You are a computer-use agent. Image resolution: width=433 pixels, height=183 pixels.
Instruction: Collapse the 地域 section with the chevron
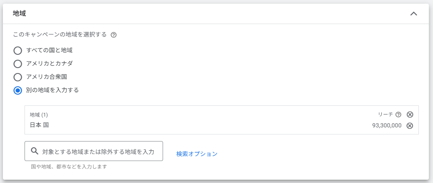click(x=413, y=14)
